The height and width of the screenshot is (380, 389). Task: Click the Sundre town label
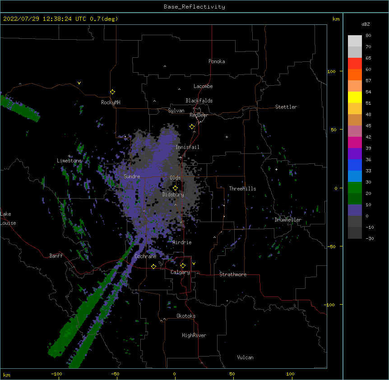click(132, 176)
